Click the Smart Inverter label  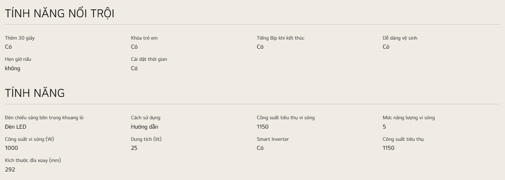click(x=273, y=139)
